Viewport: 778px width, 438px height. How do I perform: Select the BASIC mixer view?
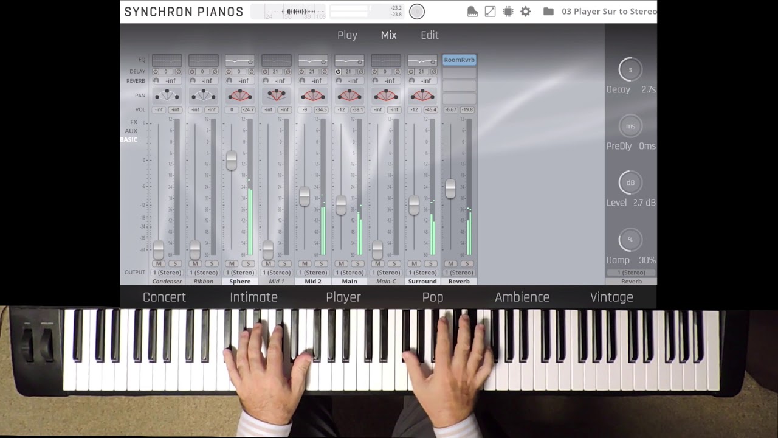(x=129, y=139)
